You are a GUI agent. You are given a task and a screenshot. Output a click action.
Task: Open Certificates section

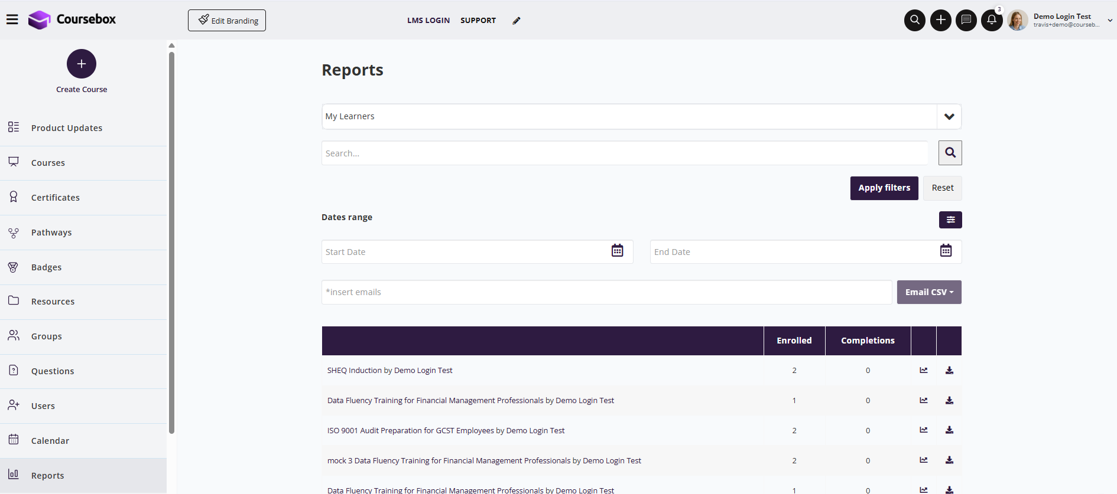click(83, 198)
